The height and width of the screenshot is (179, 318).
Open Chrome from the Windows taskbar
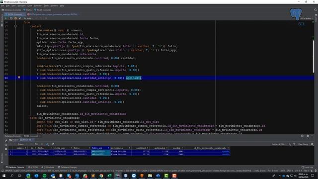[x=101, y=176]
